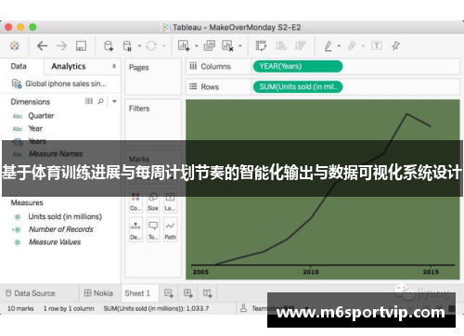Expand the Dimensions pane dropdown arrow
Screen dimensions: 464x336
tap(114, 101)
